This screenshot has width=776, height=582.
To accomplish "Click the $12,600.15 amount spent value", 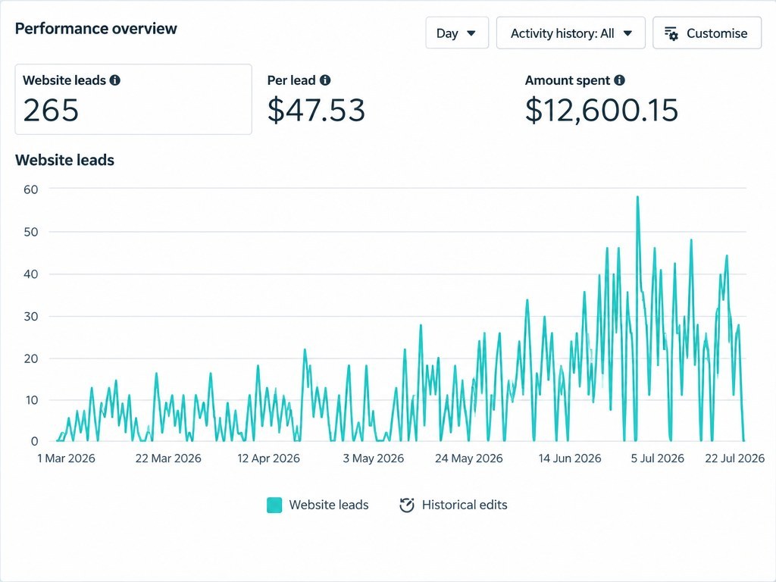I will [x=601, y=110].
